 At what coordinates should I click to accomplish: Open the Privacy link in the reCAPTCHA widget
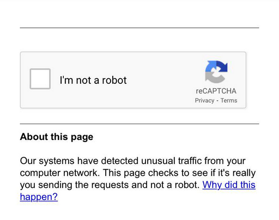point(204,100)
